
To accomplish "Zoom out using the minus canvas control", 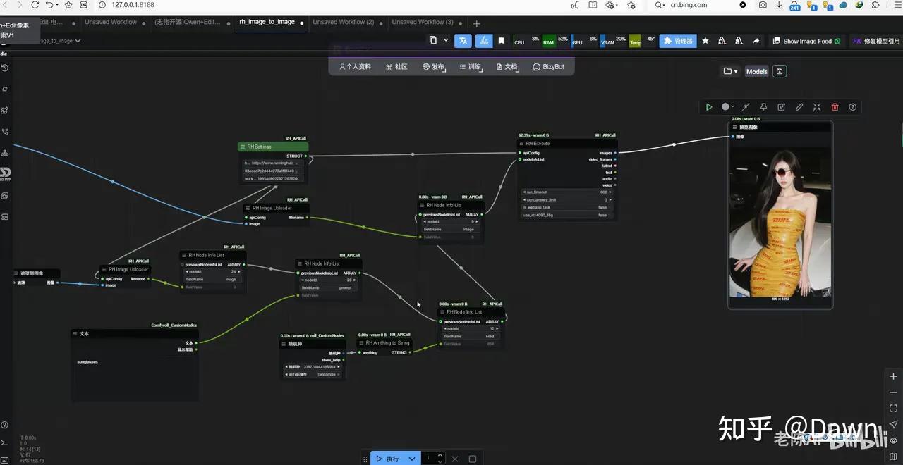I will pos(894,392).
